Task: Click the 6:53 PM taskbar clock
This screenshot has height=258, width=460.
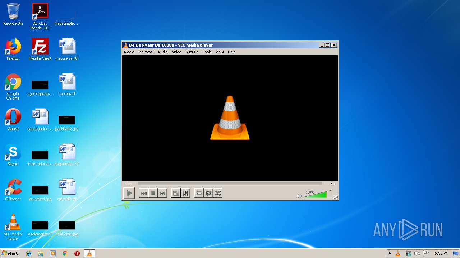Action: click(441, 253)
